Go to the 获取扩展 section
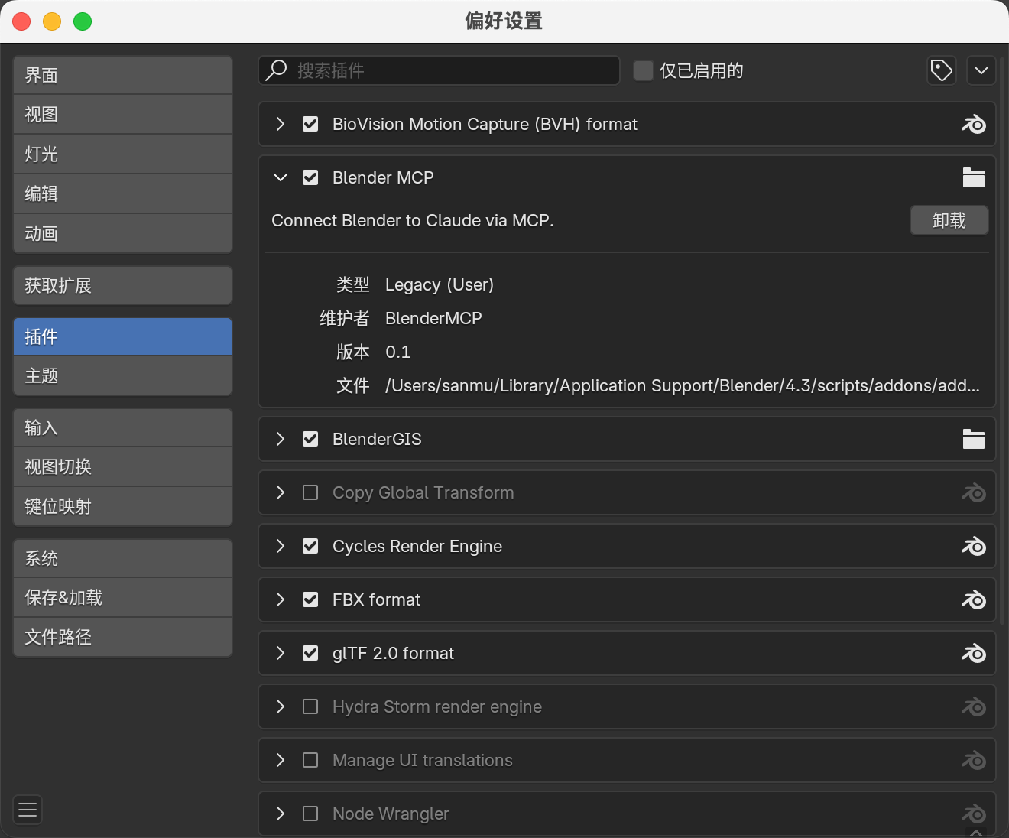The height and width of the screenshot is (838, 1009). click(122, 285)
